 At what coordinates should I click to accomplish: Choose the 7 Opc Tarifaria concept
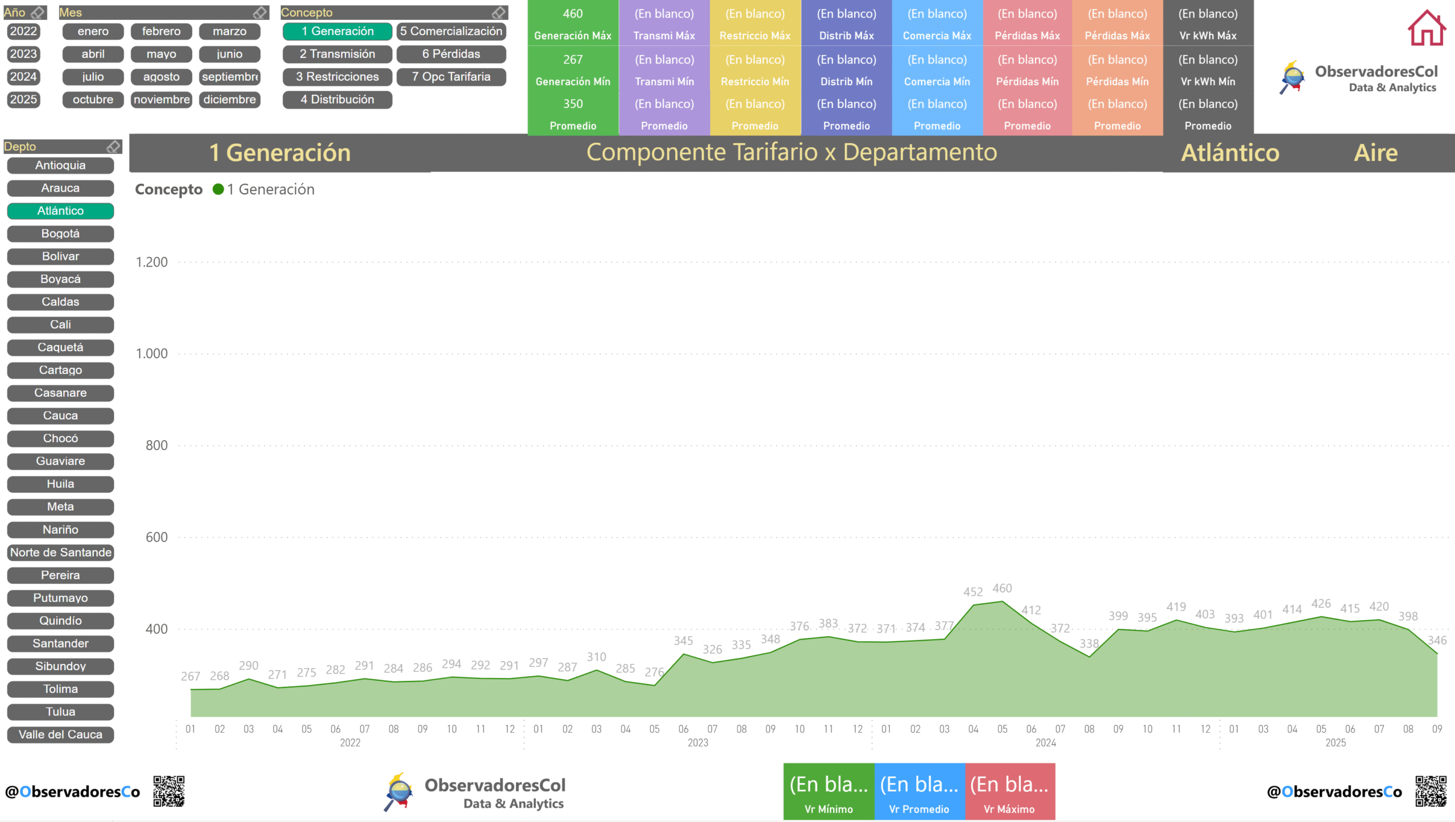[x=451, y=77]
